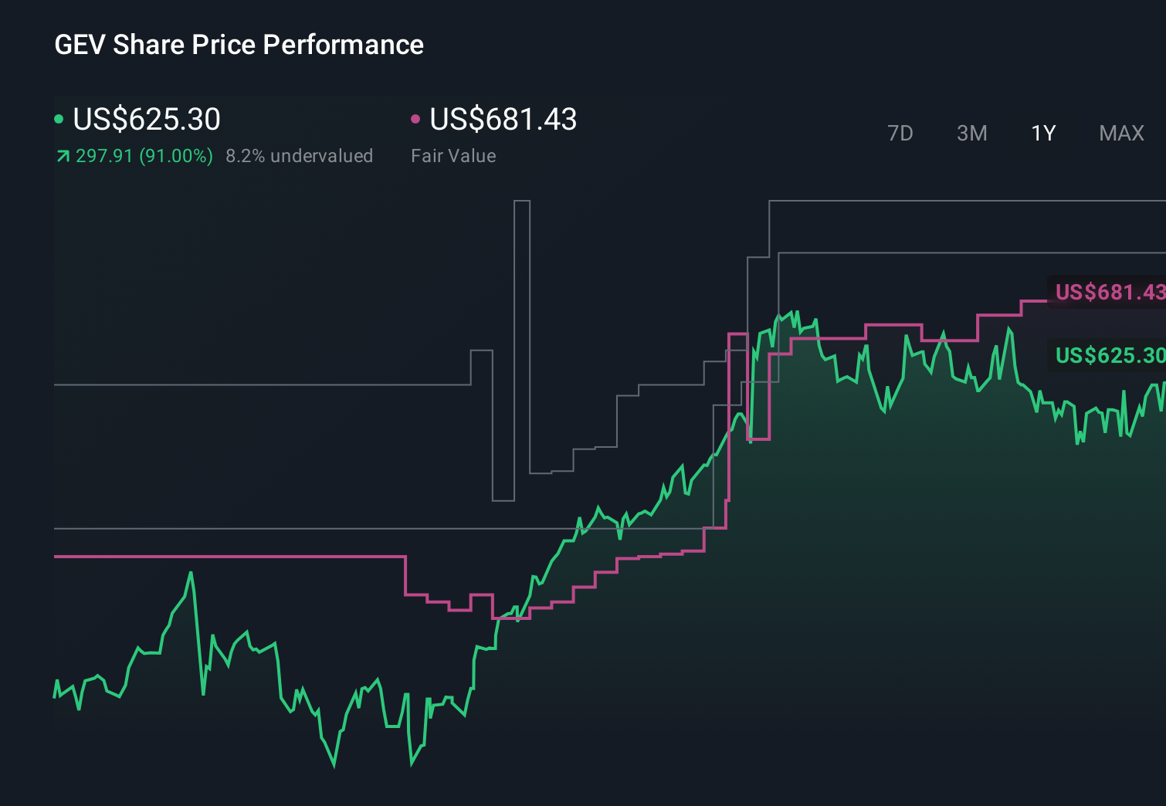Switch to the 7D time range
Viewport: 1166px width, 806px height.
pos(900,133)
